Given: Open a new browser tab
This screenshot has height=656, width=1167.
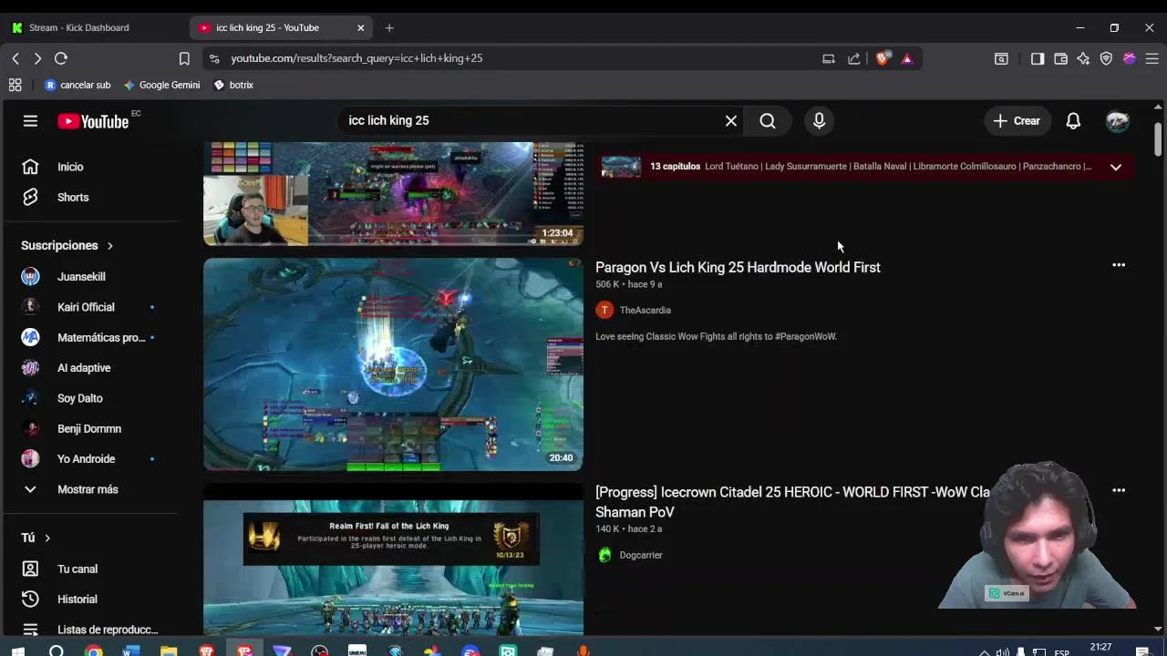Looking at the screenshot, I should click(x=389, y=27).
